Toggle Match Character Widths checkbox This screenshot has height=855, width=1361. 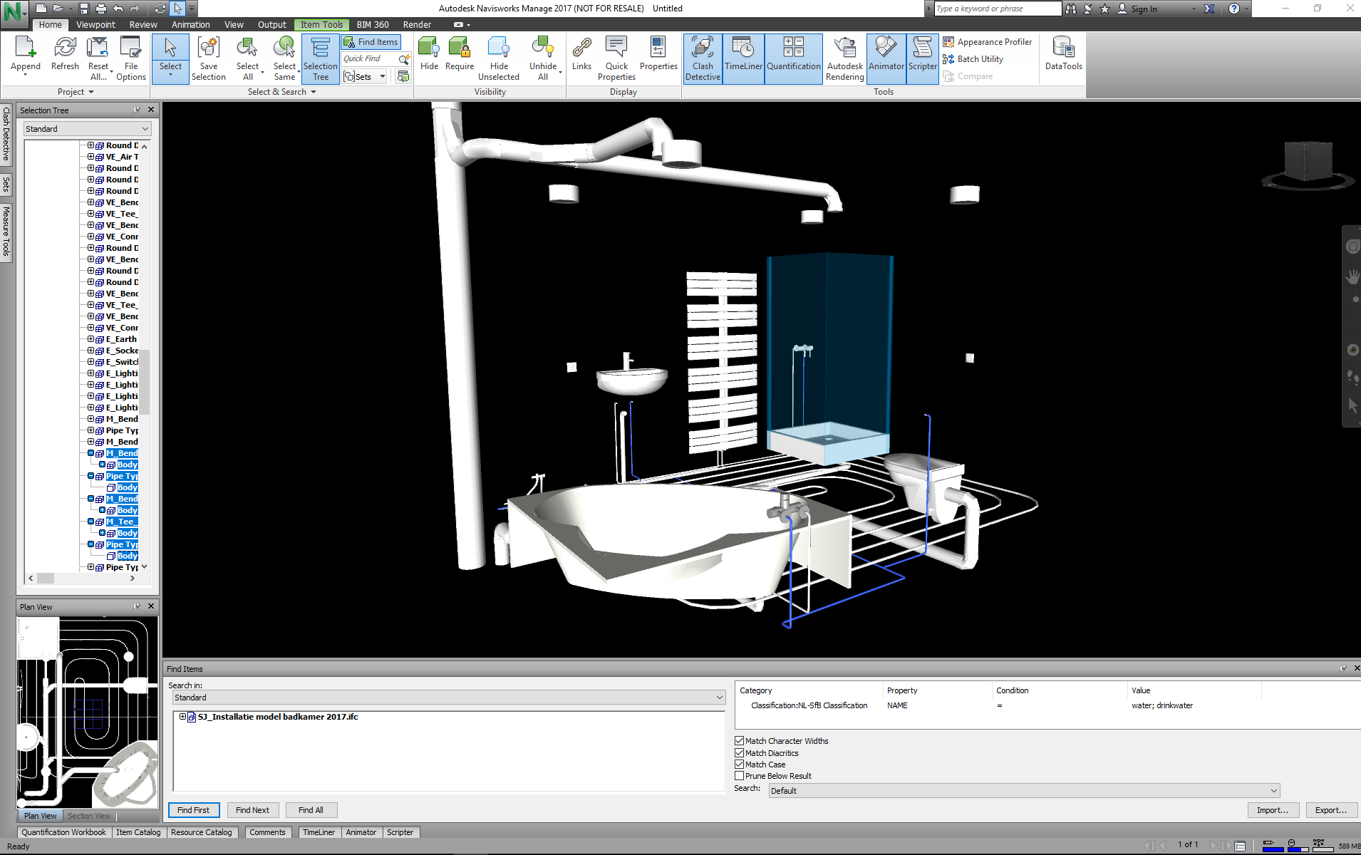click(739, 741)
